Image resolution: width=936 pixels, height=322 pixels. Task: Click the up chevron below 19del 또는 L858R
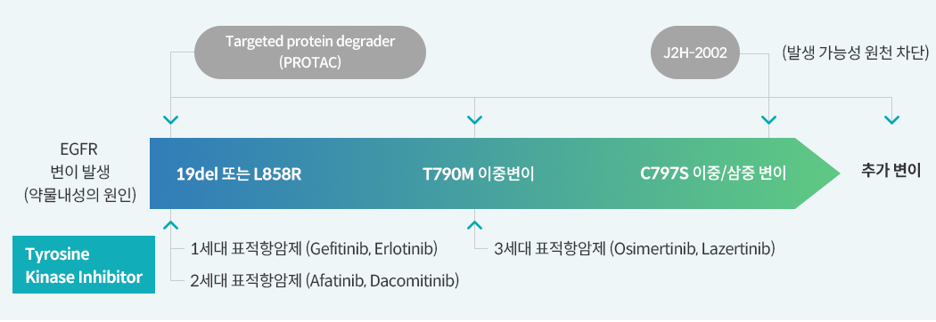coord(171,225)
